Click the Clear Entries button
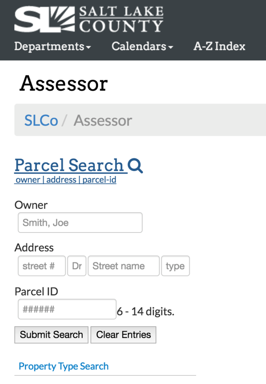Screen dimensions: 266x384 click(x=123, y=335)
